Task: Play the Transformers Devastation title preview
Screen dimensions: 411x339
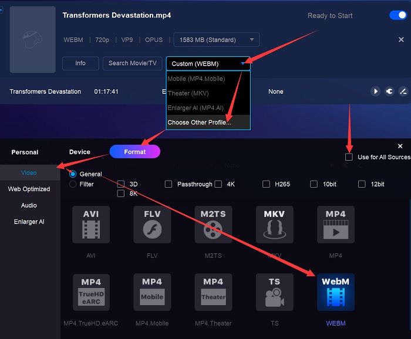Action: coord(376,91)
